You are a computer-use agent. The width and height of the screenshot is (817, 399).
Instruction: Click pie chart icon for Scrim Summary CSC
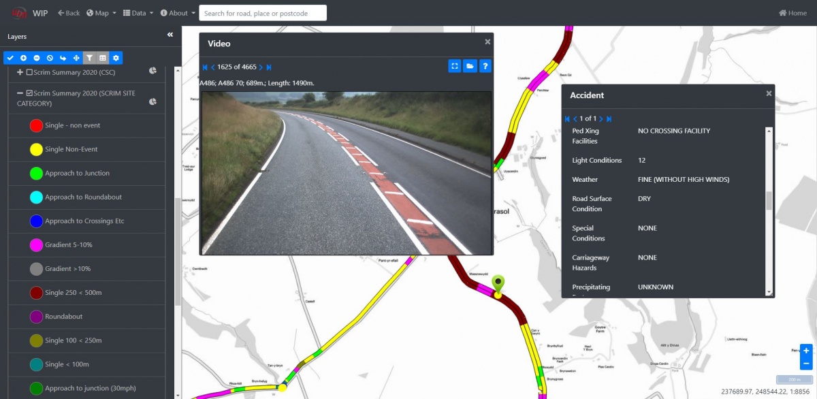coord(153,71)
